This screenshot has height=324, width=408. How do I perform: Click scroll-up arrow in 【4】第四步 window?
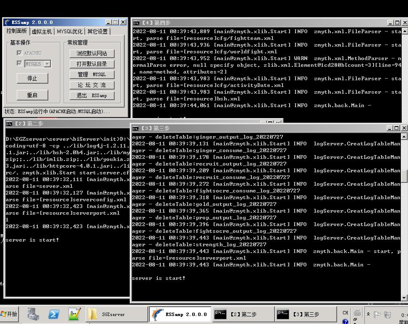click(x=405, y=31)
